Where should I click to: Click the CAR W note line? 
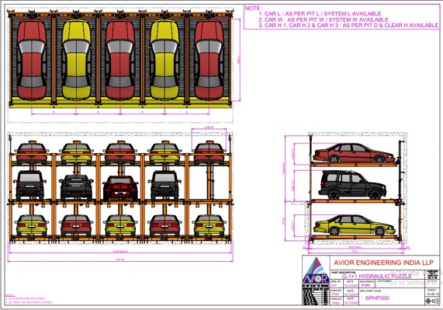tap(324, 19)
